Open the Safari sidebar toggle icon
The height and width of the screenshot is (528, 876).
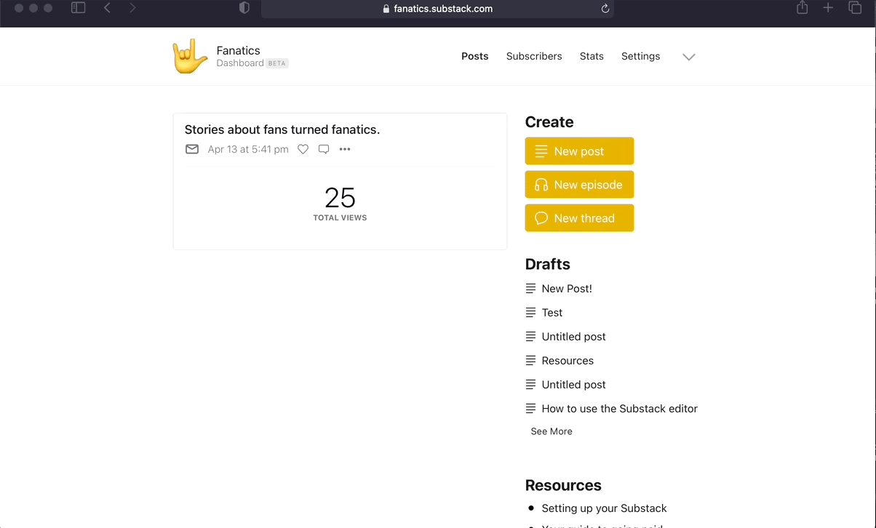tap(78, 8)
